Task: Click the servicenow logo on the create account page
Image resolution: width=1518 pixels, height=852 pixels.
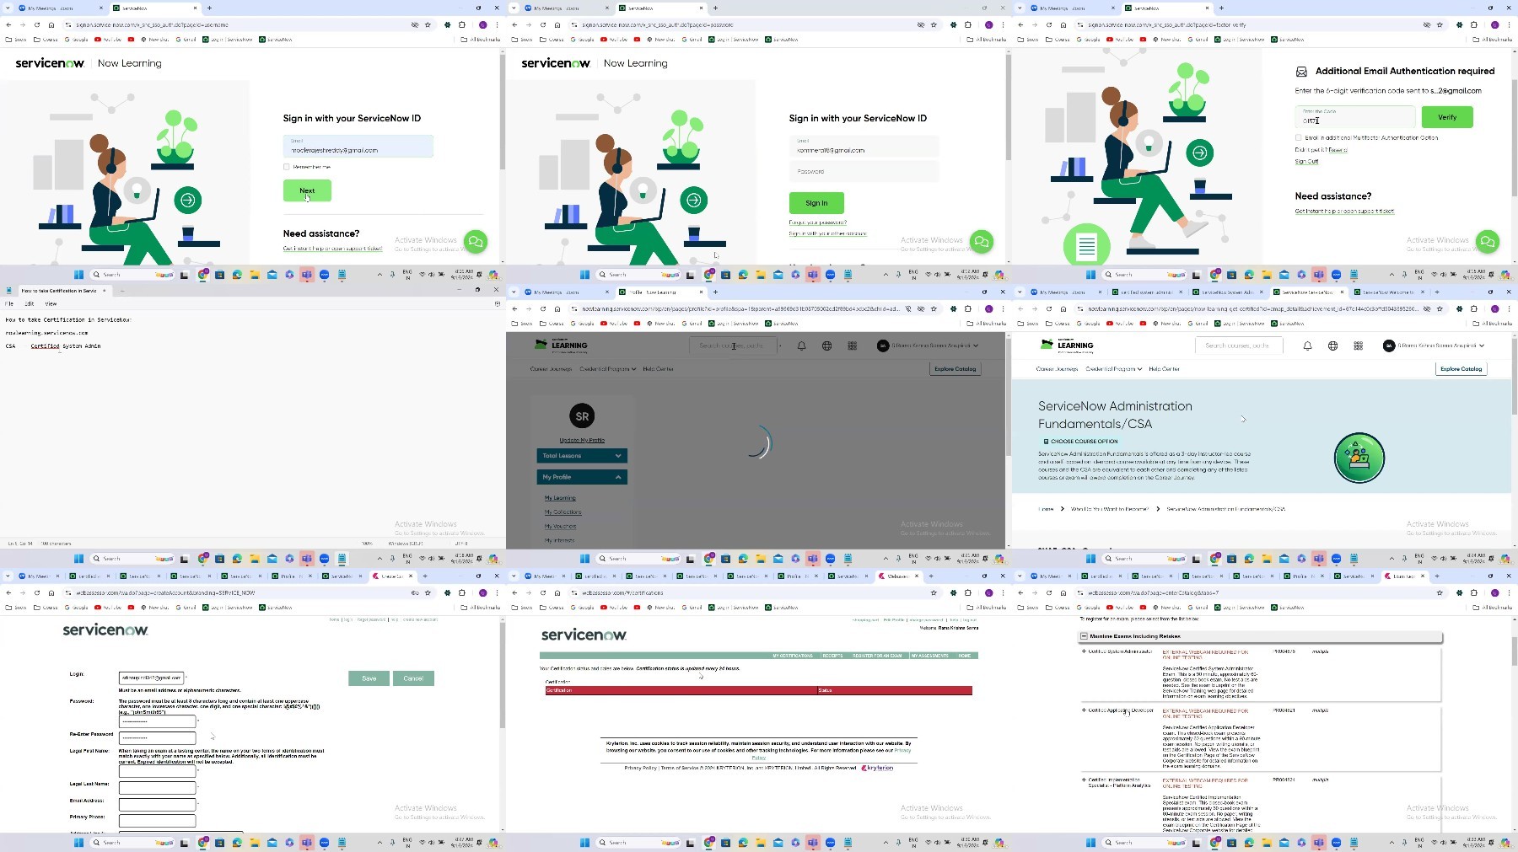Action: pyautogui.click(x=105, y=630)
